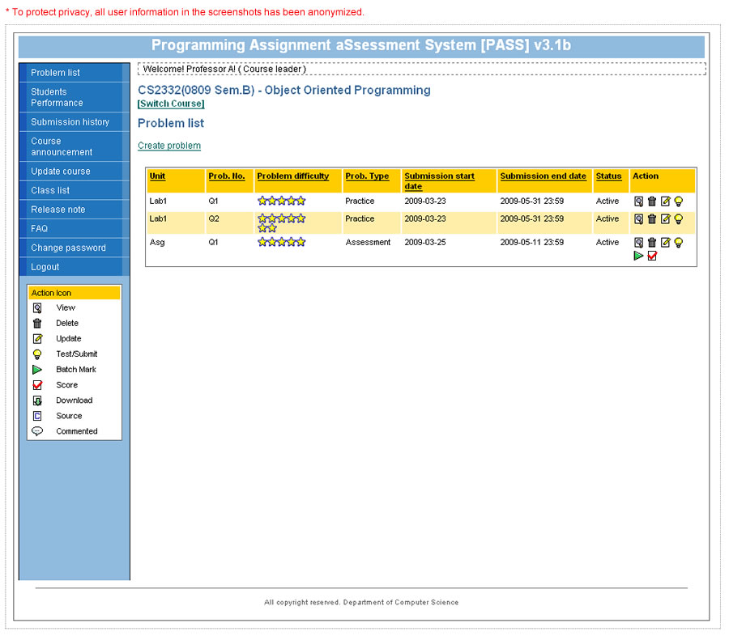Click the Switch Course link
Image resolution: width=729 pixels, height=640 pixels.
point(171,104)
